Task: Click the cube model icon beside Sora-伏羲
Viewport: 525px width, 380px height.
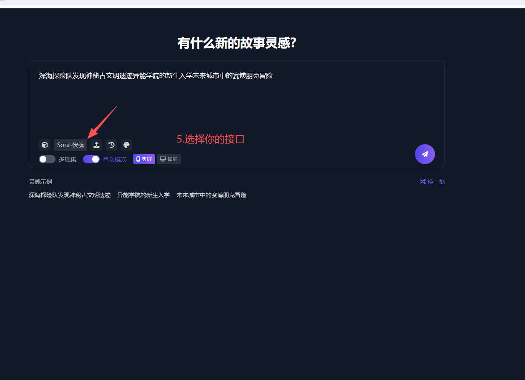Action: 45,145
